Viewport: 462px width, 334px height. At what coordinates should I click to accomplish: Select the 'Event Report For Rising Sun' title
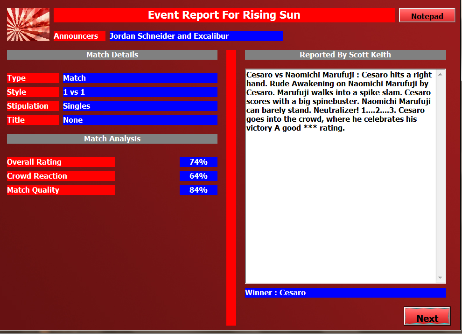[x=224, y=15]
